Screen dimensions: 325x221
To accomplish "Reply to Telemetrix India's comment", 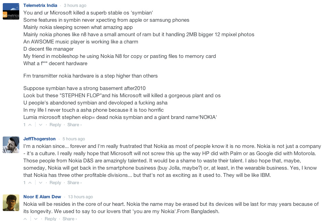I will [55, 125].
